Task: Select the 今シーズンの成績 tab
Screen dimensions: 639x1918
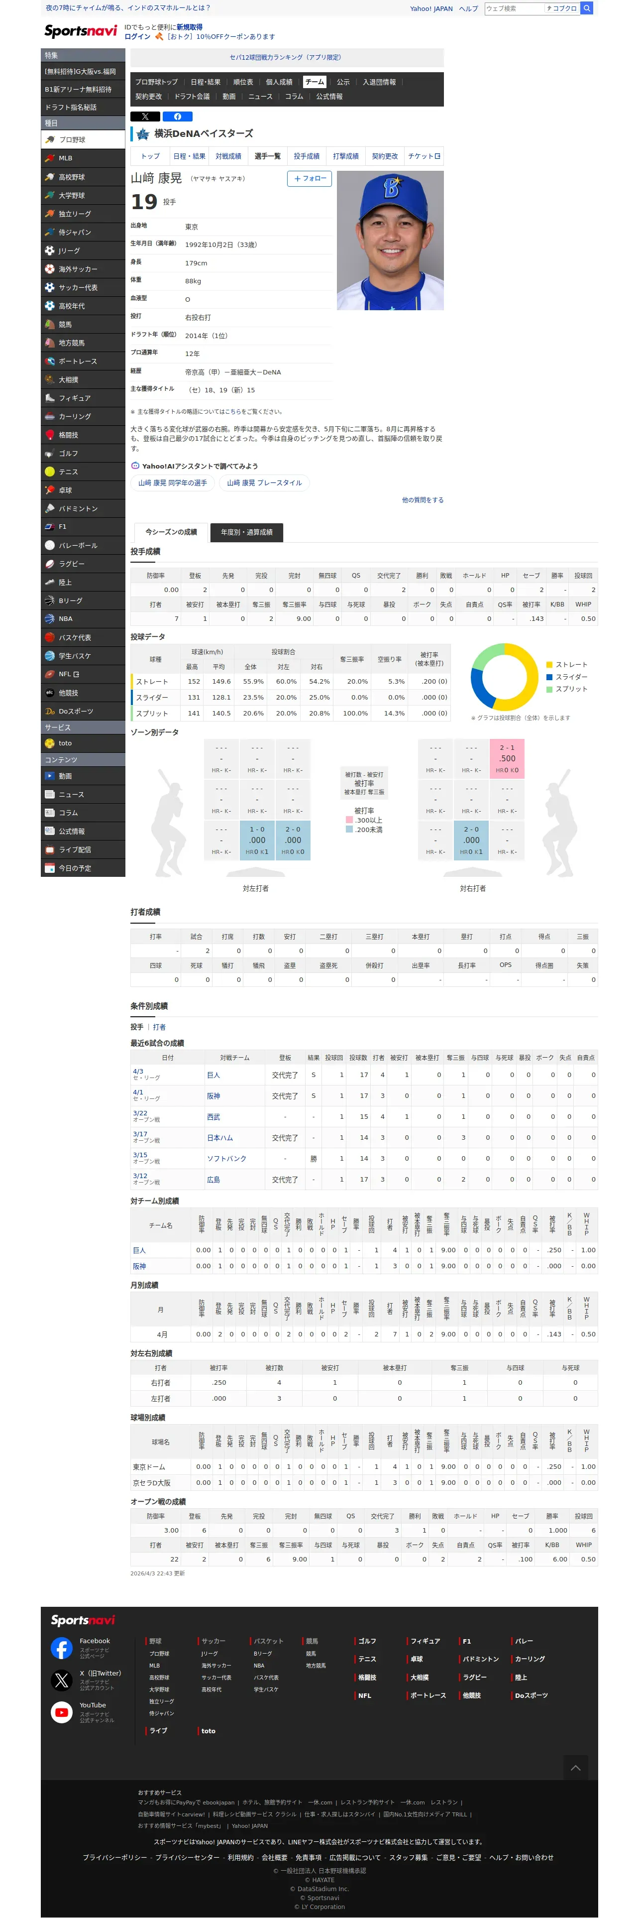Action: coord(171,532)
